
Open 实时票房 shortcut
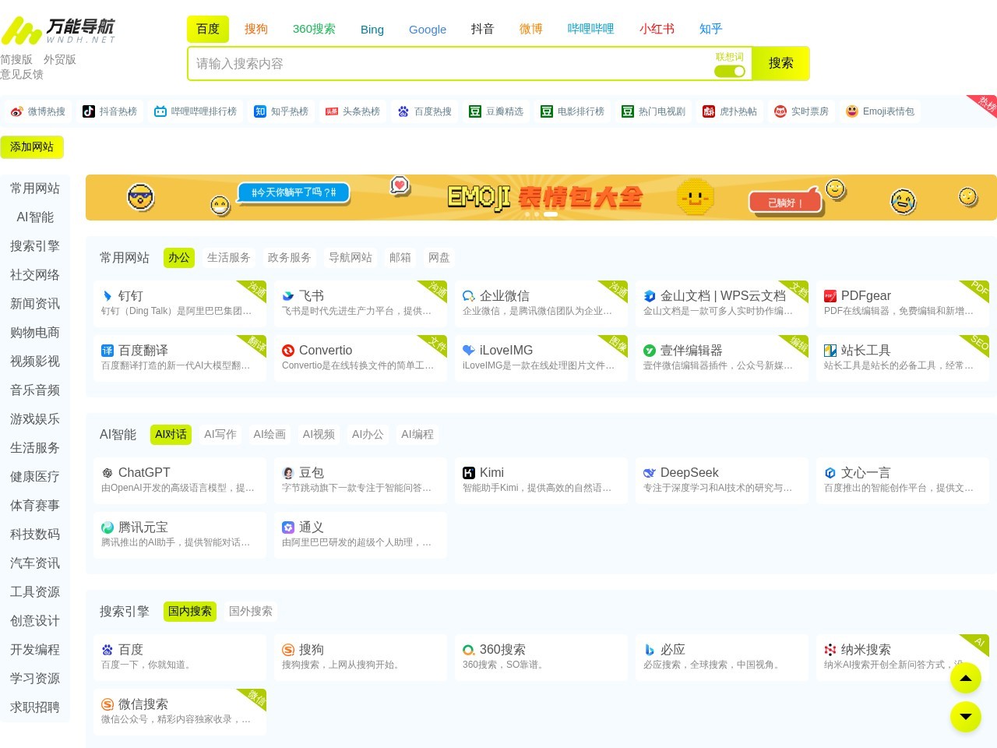coord(801,111)
